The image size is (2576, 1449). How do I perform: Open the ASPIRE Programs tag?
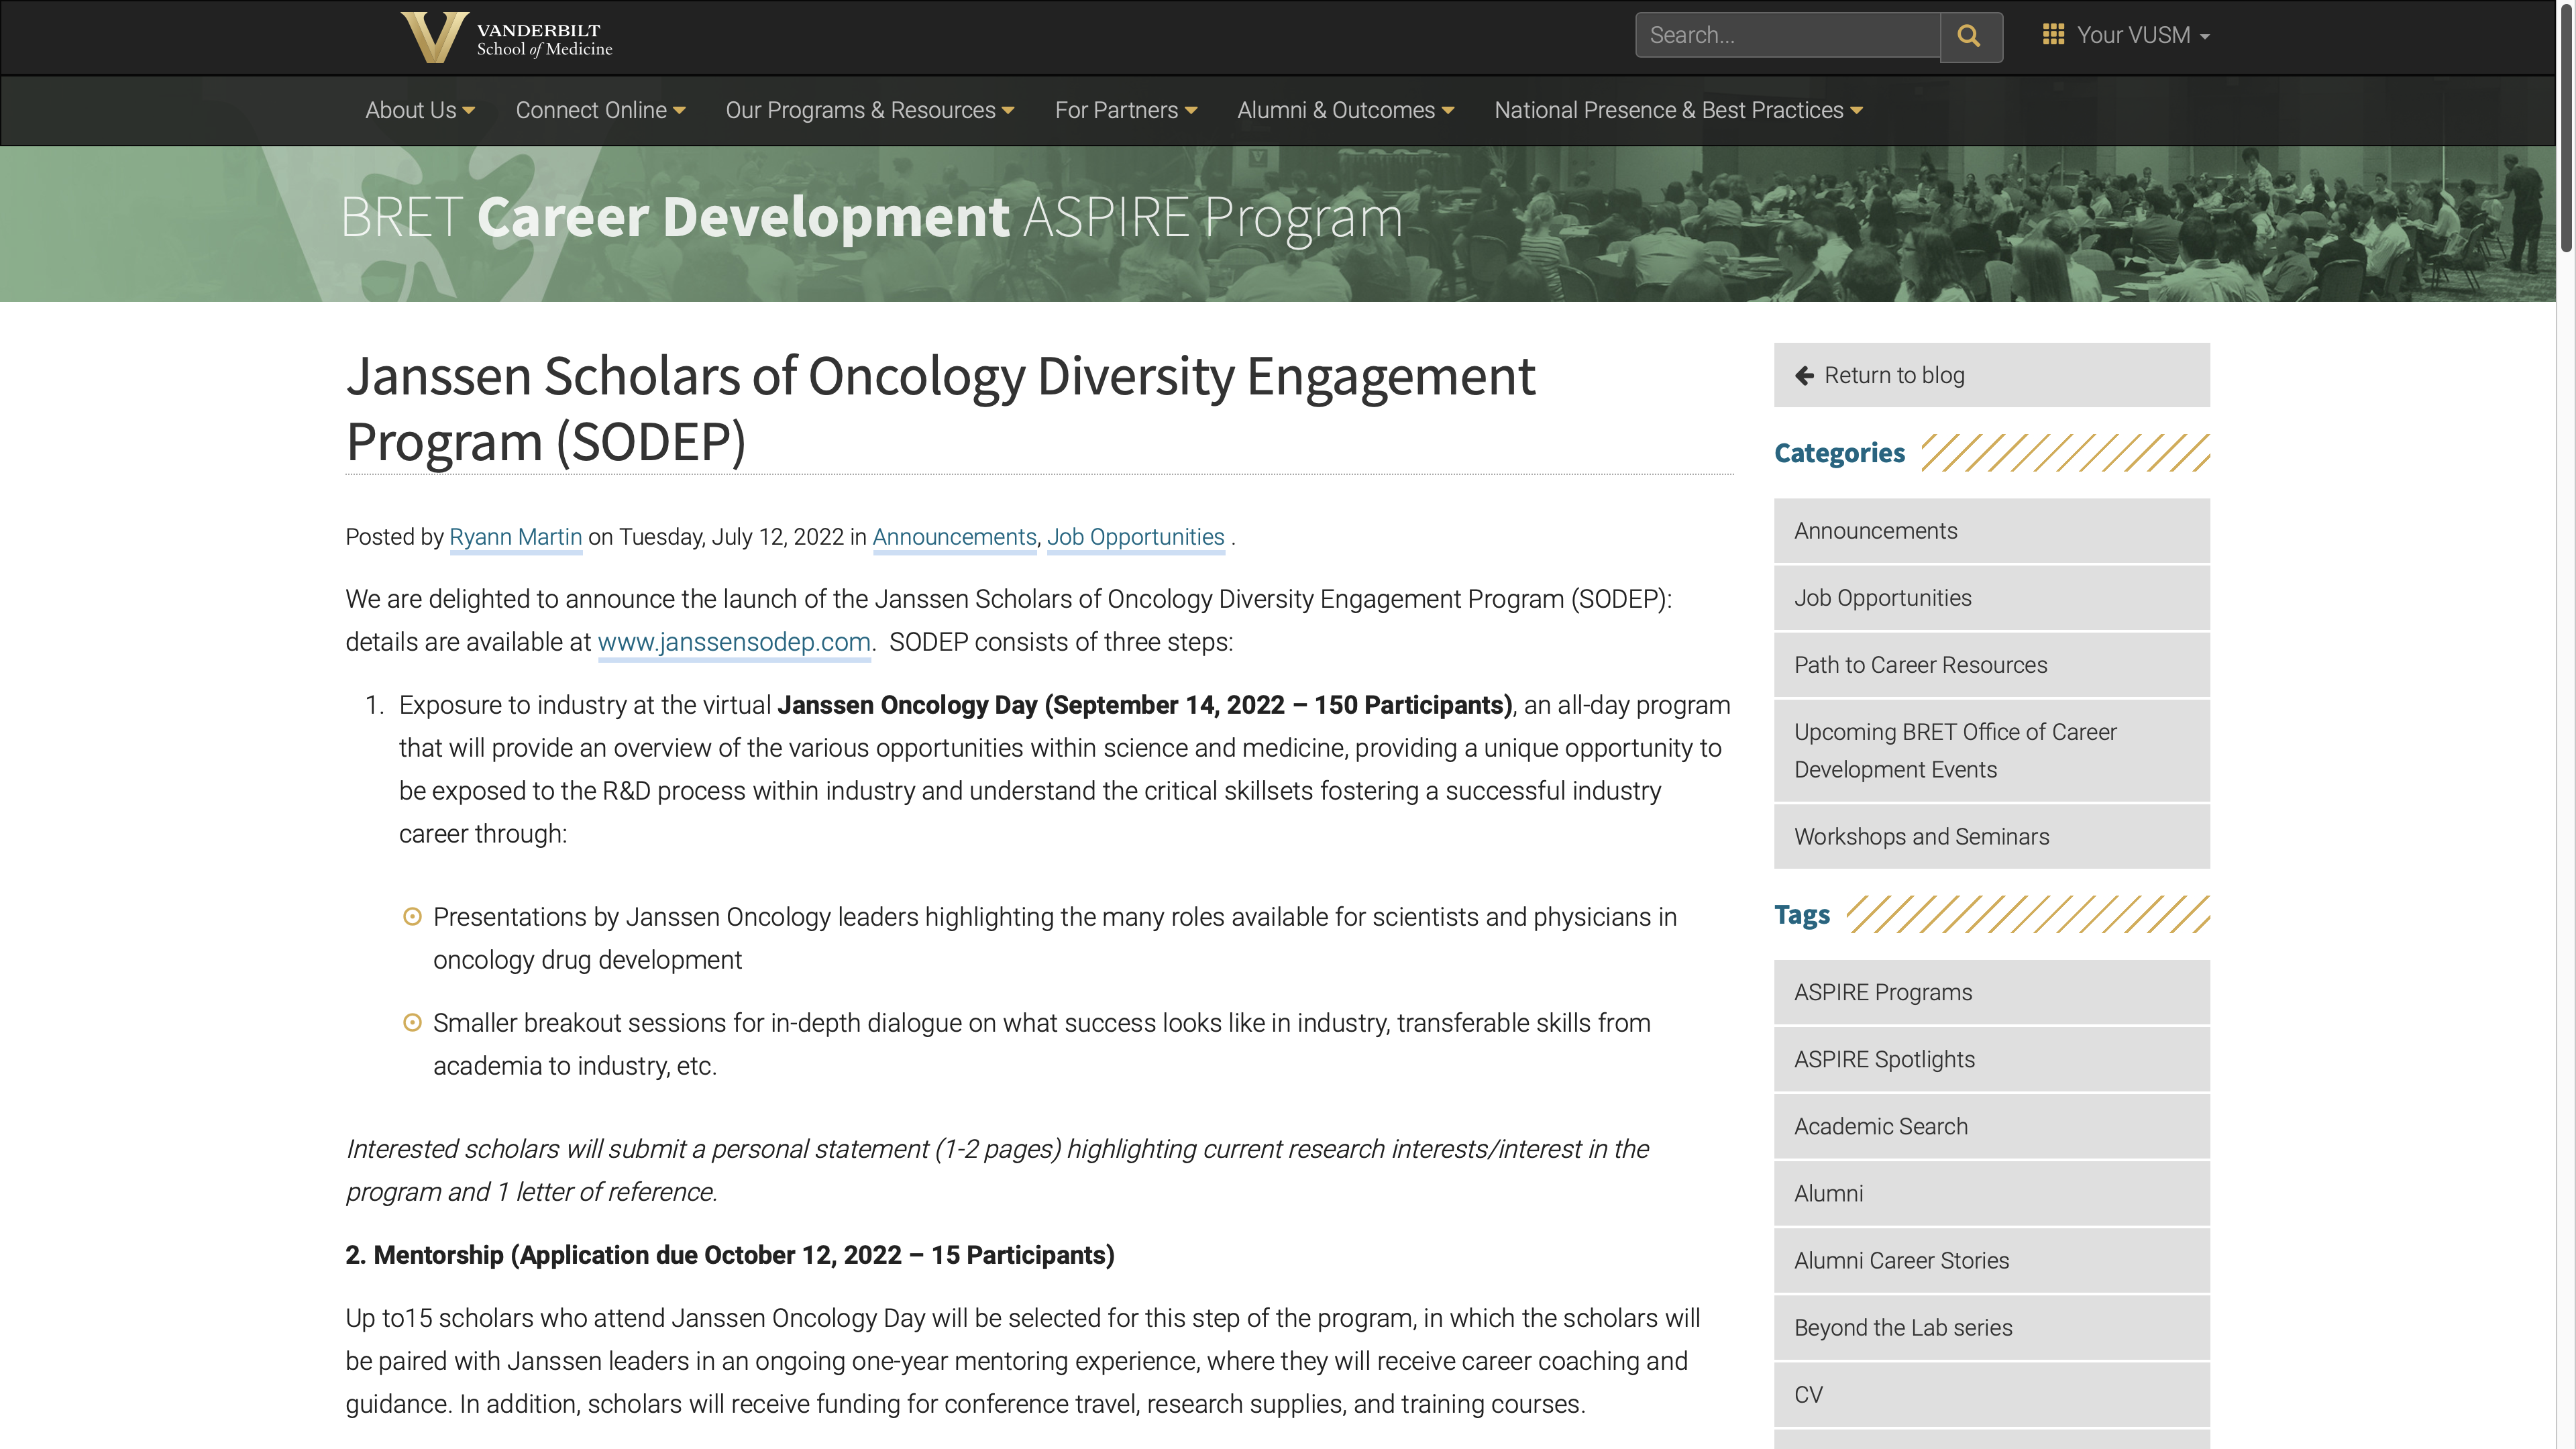(1992, 993)
